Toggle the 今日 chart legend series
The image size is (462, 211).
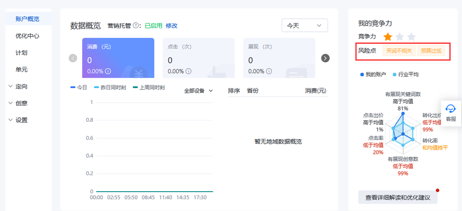click(79, 88)
